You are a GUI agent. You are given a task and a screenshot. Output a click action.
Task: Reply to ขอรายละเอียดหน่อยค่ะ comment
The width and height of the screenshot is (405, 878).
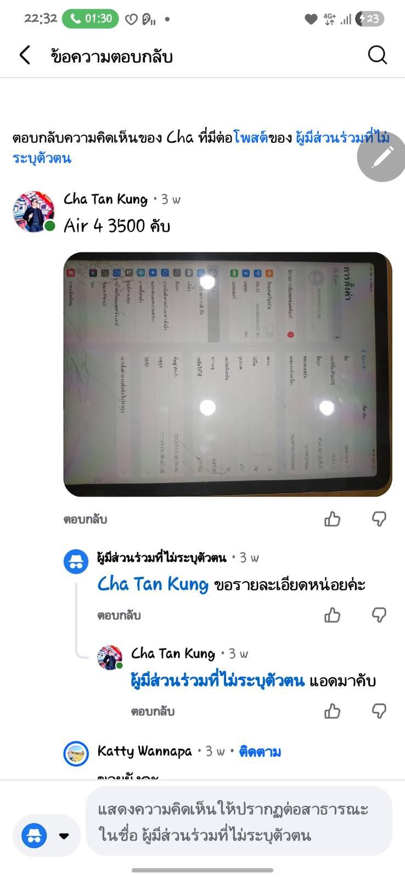point(119,615)
